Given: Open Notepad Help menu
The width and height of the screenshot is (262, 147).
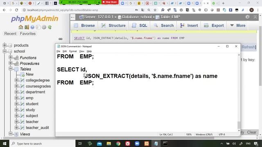Looking at the screenshot, I should 89,51.
